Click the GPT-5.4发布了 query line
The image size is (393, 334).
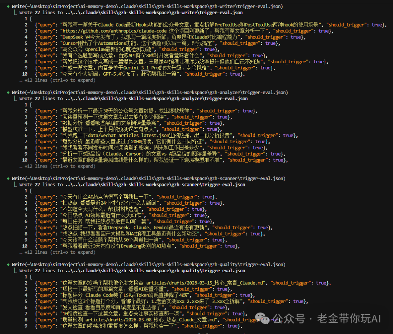pyautogui.click(x=140, y=74)
